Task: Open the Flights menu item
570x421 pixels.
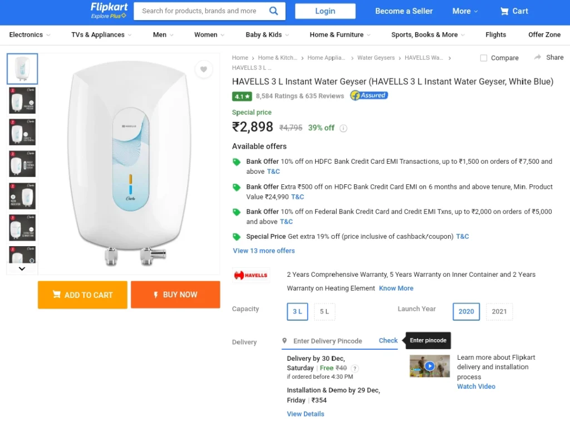Action: pyautogui.click(x=495, y=35)
